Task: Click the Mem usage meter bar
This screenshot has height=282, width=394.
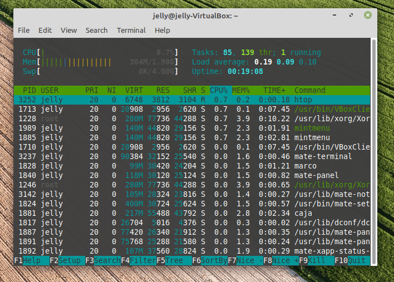Action: [x=100, y=62]
